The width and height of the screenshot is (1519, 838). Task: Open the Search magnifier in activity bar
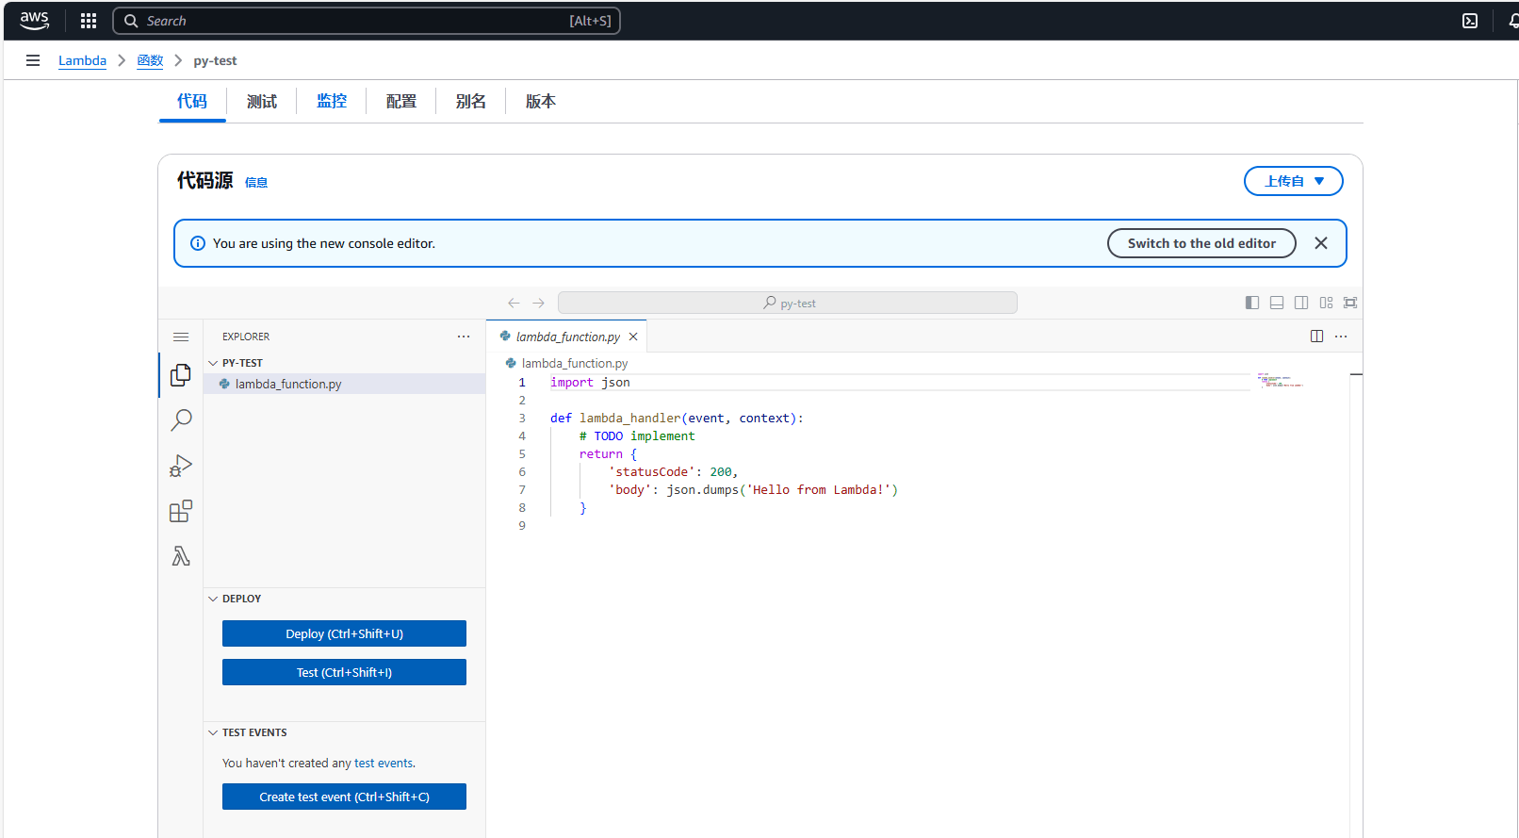pos(181,419)
